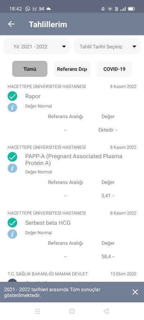
Task: Switch to the COVID-19 tab
Action: 114,69
